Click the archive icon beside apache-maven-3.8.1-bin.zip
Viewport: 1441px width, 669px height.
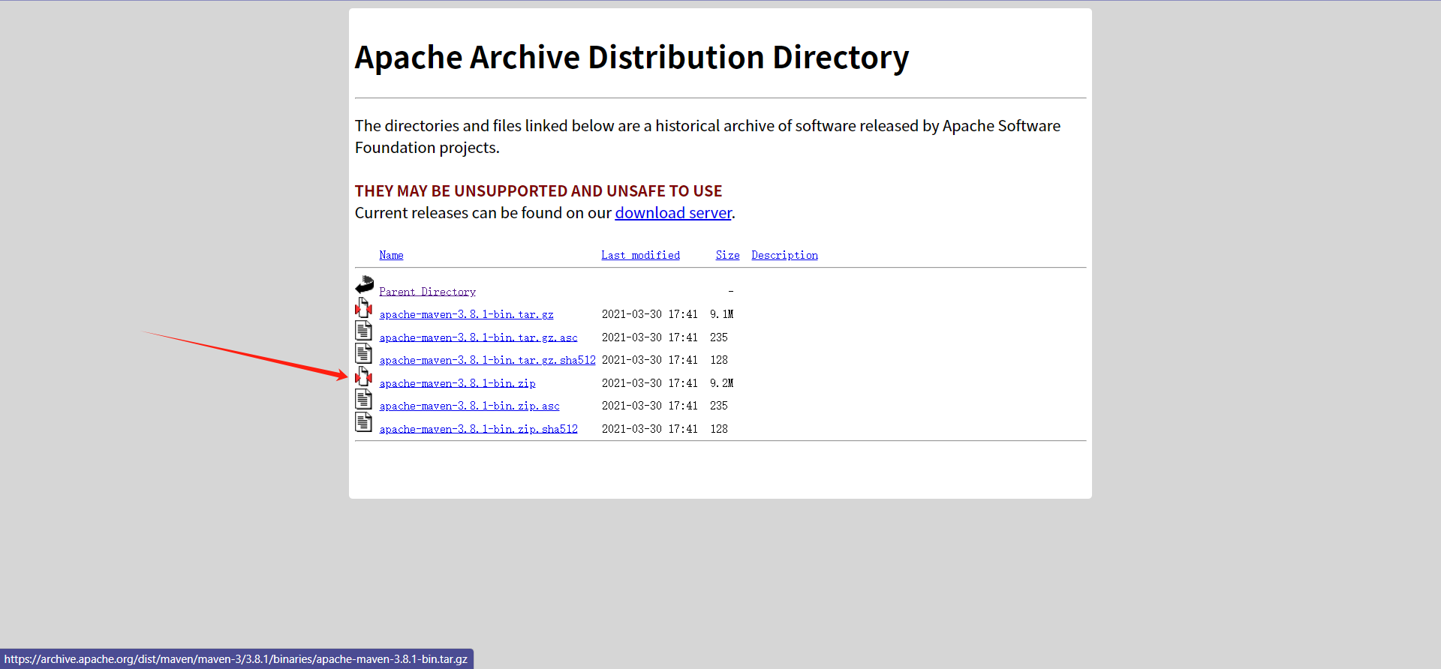click(364, 376)
